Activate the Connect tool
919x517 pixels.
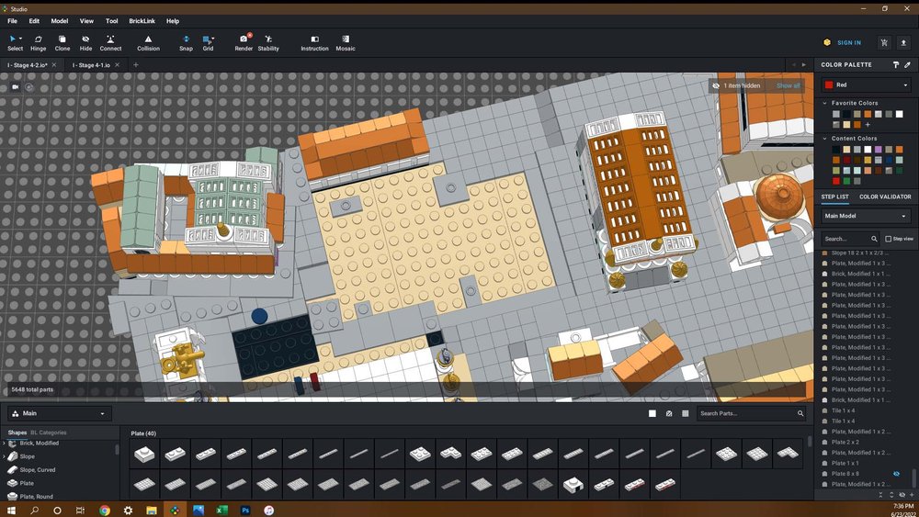[x=110, y=43]
